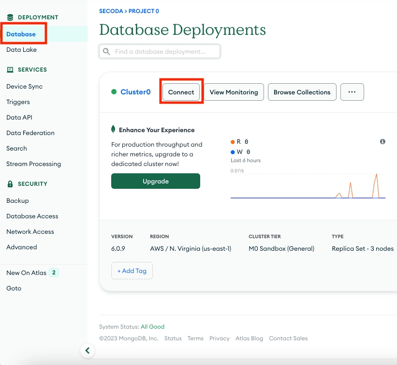Screen dimensions: 397x365
Task: Open Browse Collections
Action: click(302, 92)
